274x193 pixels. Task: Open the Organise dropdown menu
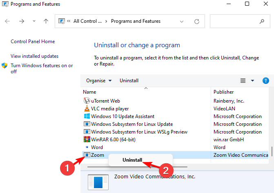(x=99, y=81)
